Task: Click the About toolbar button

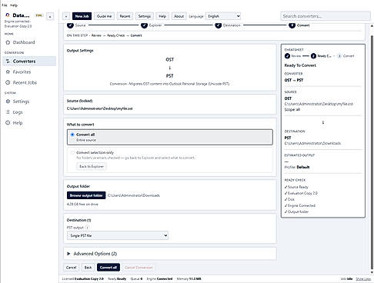Action: pyautogui.click(x=179, y=16)
